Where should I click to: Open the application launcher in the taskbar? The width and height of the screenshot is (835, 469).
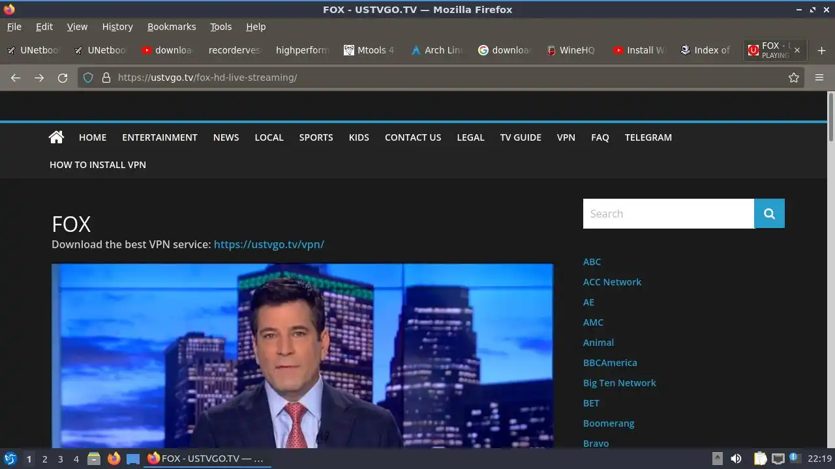point(10,459)
